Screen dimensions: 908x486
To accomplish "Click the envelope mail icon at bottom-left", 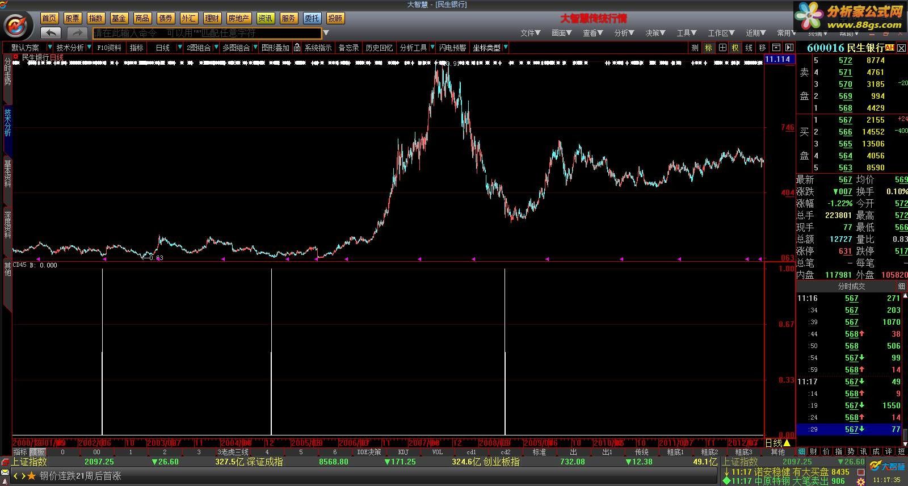I will tap(5, 472).
